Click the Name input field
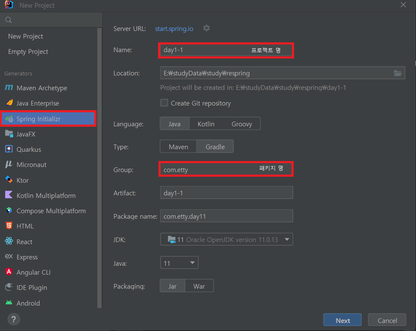416x331 pixels. pos(226,50)
